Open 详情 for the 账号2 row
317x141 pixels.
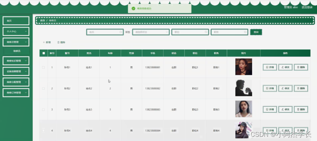pos(270,88)
